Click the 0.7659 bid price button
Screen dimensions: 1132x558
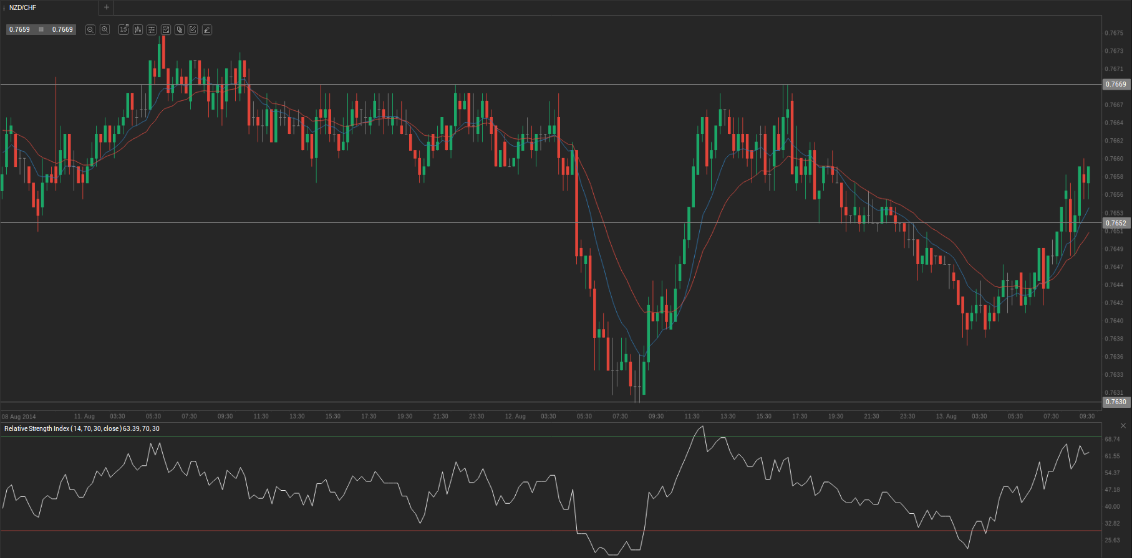(19, 29)
